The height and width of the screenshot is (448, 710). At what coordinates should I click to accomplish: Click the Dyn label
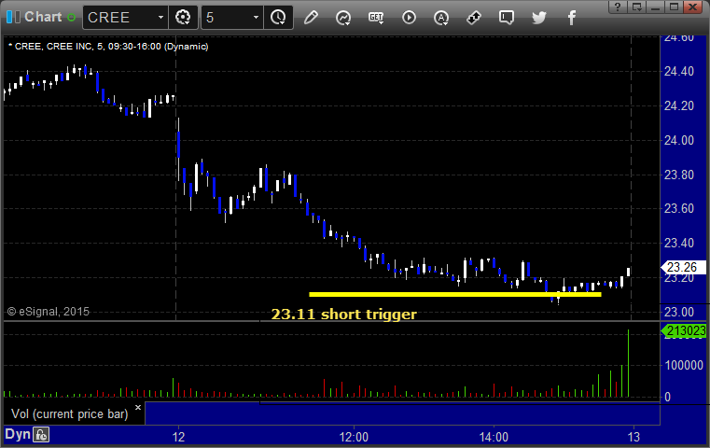tap(18, 434)
